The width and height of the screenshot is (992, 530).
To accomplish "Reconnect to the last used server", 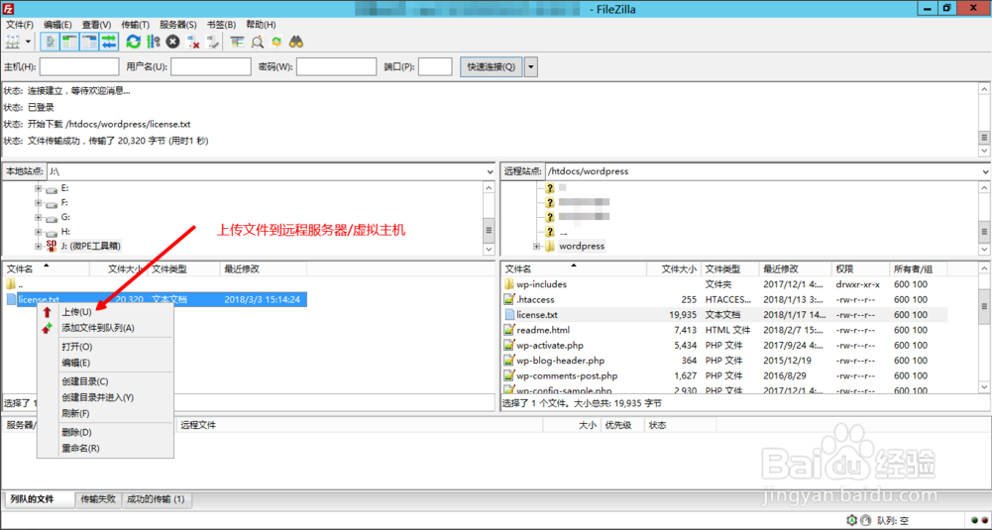I will [x=213, y=42].
